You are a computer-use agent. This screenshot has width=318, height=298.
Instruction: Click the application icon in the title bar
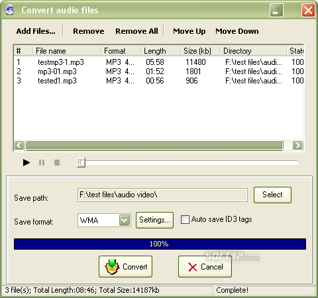(x=10, y=10)
